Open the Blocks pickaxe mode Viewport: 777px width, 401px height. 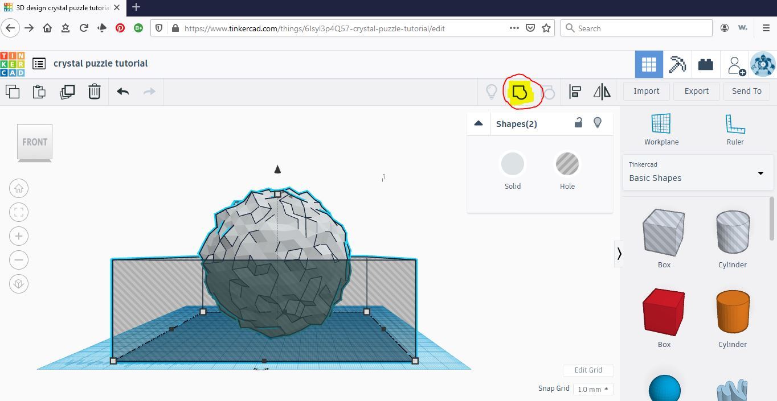click(677, 64)
